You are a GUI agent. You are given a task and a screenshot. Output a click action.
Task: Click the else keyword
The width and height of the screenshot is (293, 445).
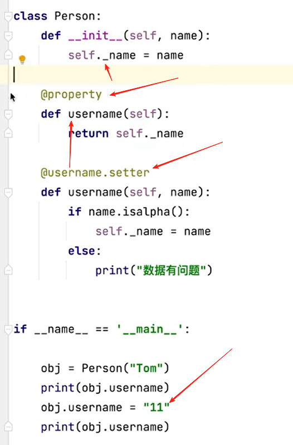tap(81, 251)
